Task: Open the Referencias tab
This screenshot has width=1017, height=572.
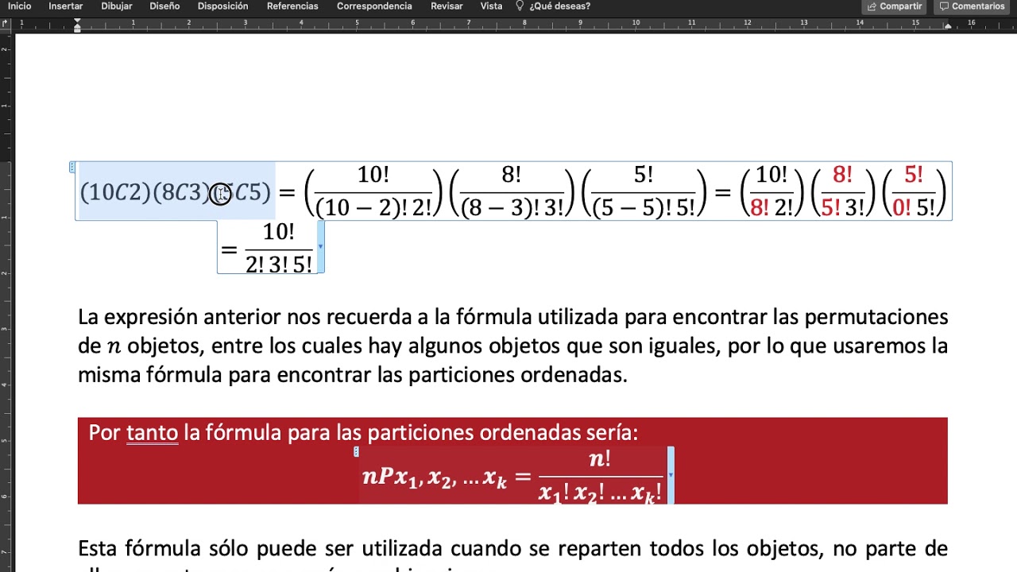Action: 292,6
